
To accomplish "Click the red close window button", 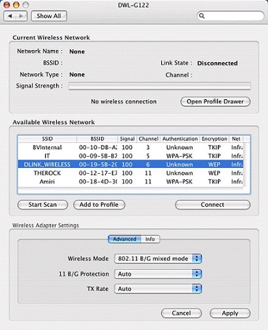I will tap(7, 5).
